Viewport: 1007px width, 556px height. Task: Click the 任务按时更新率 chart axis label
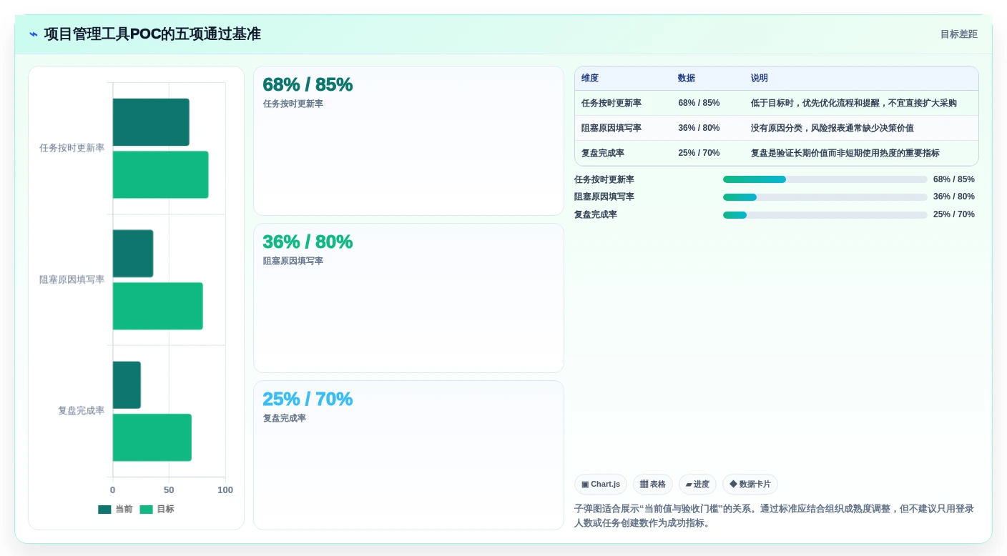click(72, 148)
